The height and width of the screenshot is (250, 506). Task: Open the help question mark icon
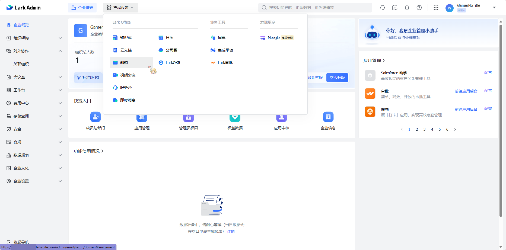click(x=419, y=8)
